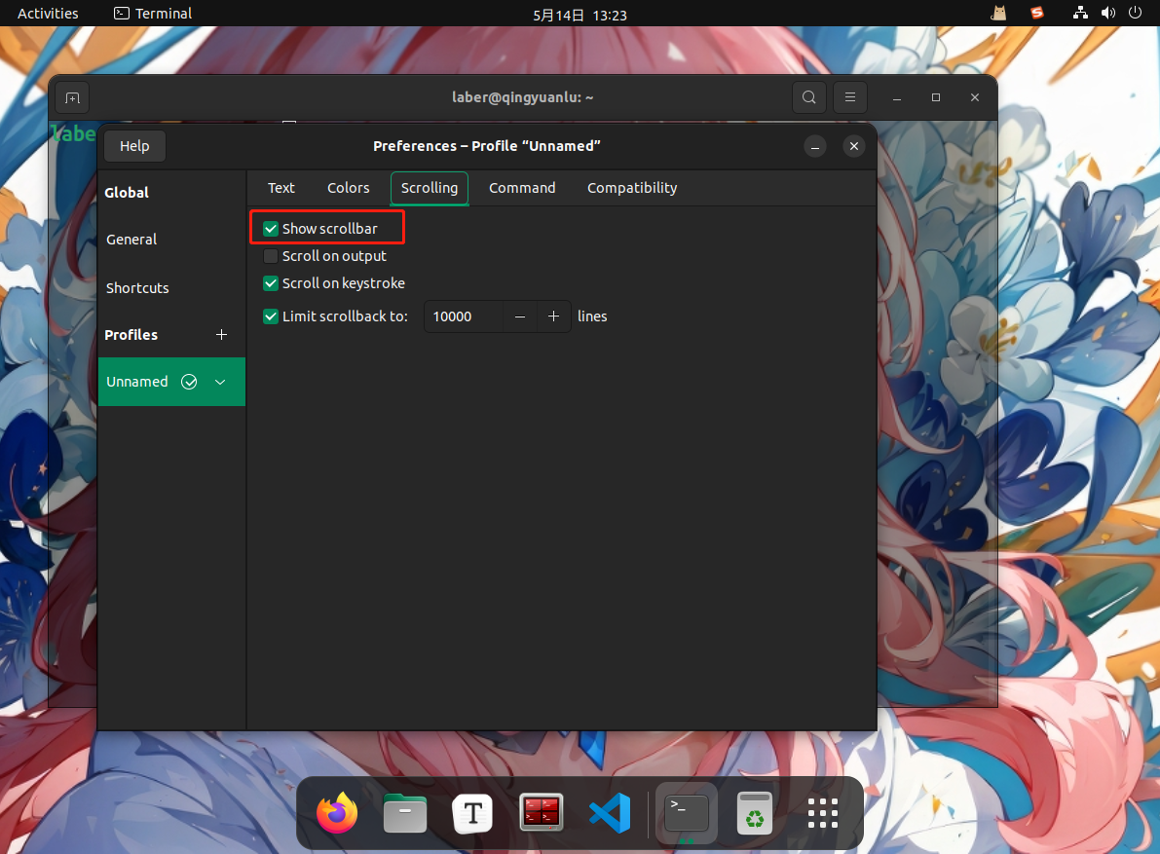This screenshot has width=1160, height=854.
Task: Toggle the Show scrollbar checkbox
Action: (271, 229)
